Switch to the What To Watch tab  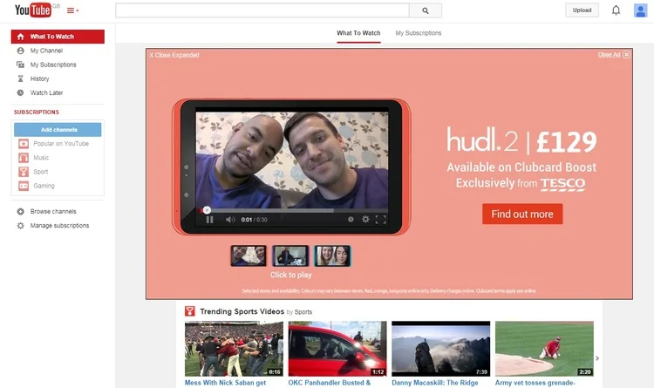358,33
